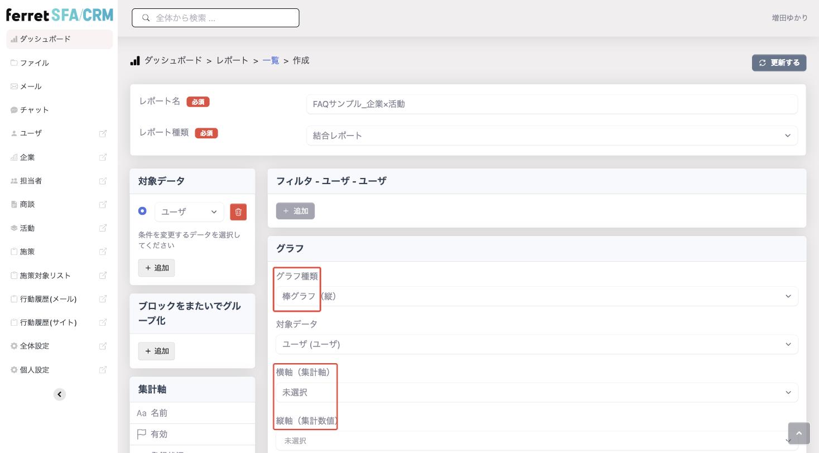Viewport: 819px width, 453px height.
Task: Open external link icon beside 企業
Action: 103,157
